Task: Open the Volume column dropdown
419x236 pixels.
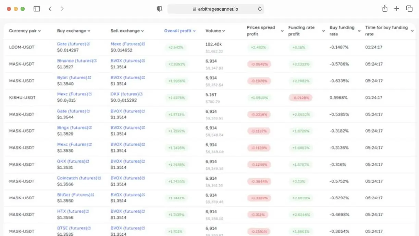Action: (x=224, y=31)
